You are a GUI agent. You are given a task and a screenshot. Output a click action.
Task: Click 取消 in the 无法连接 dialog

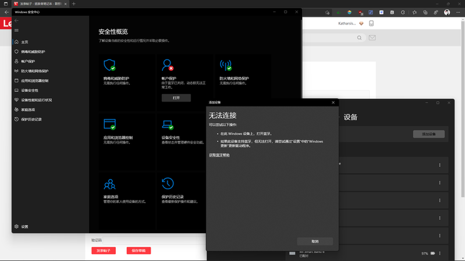315,241
